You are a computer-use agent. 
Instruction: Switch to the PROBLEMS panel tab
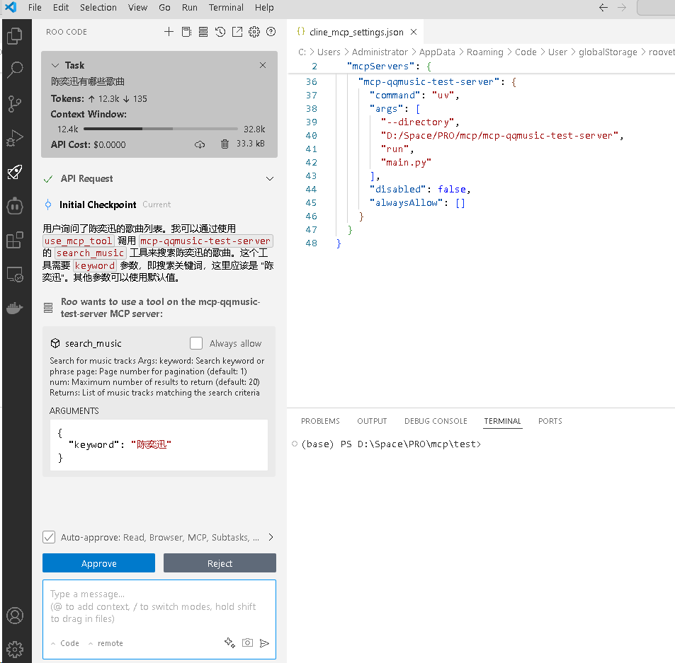(320, 421)
